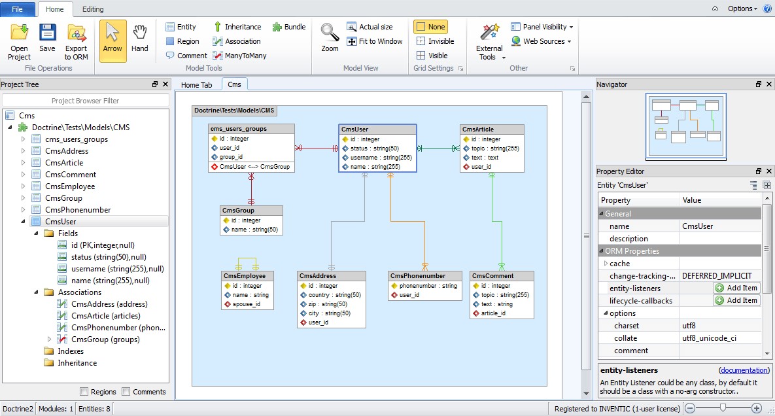Screen dimensions: 775x416
Task: Open the Web Sources dropdown
Action: tap(541, 41)
